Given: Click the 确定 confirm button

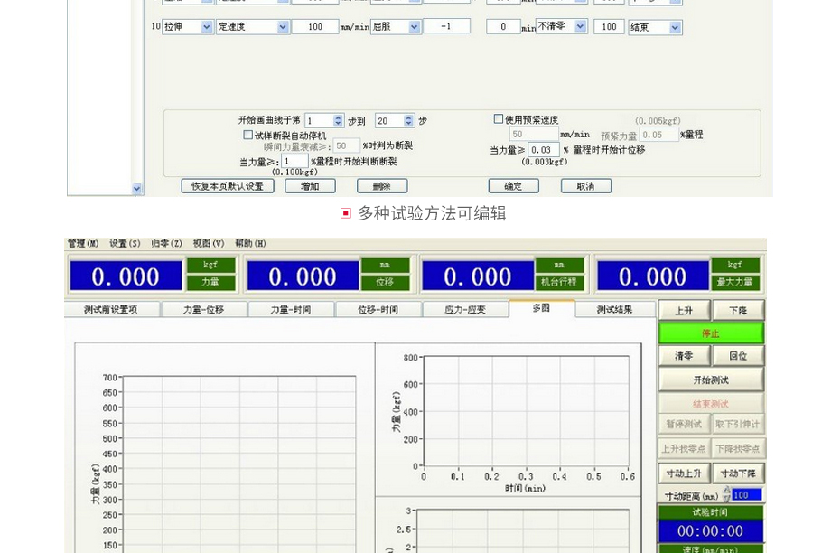Looking at the screenshot, I should (513, 186).
